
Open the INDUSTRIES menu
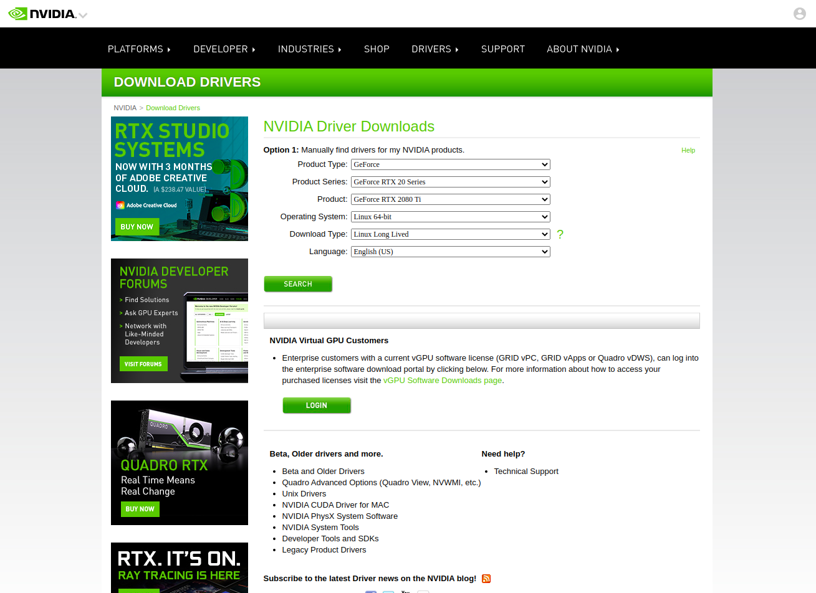click(x=310, y=49)
